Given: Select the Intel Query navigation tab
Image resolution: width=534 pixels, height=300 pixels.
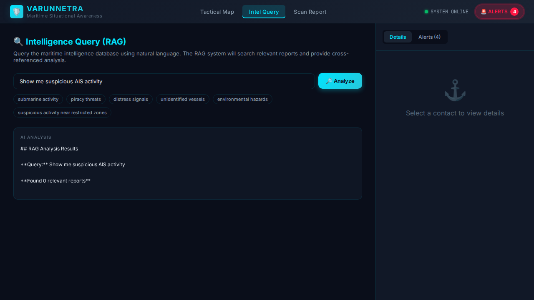Looking at the screenshot, I should [264, 12].
